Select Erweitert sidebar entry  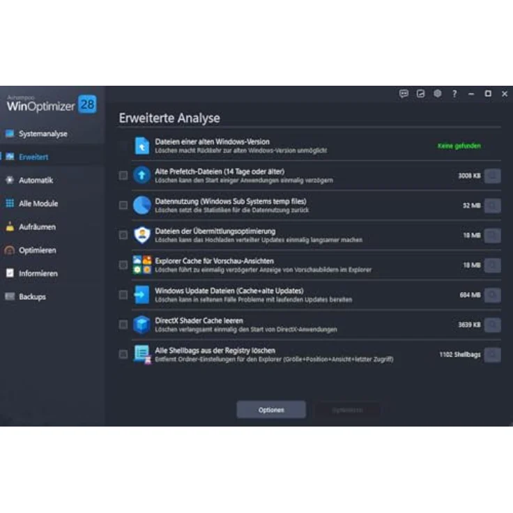[x=52, y=157]
